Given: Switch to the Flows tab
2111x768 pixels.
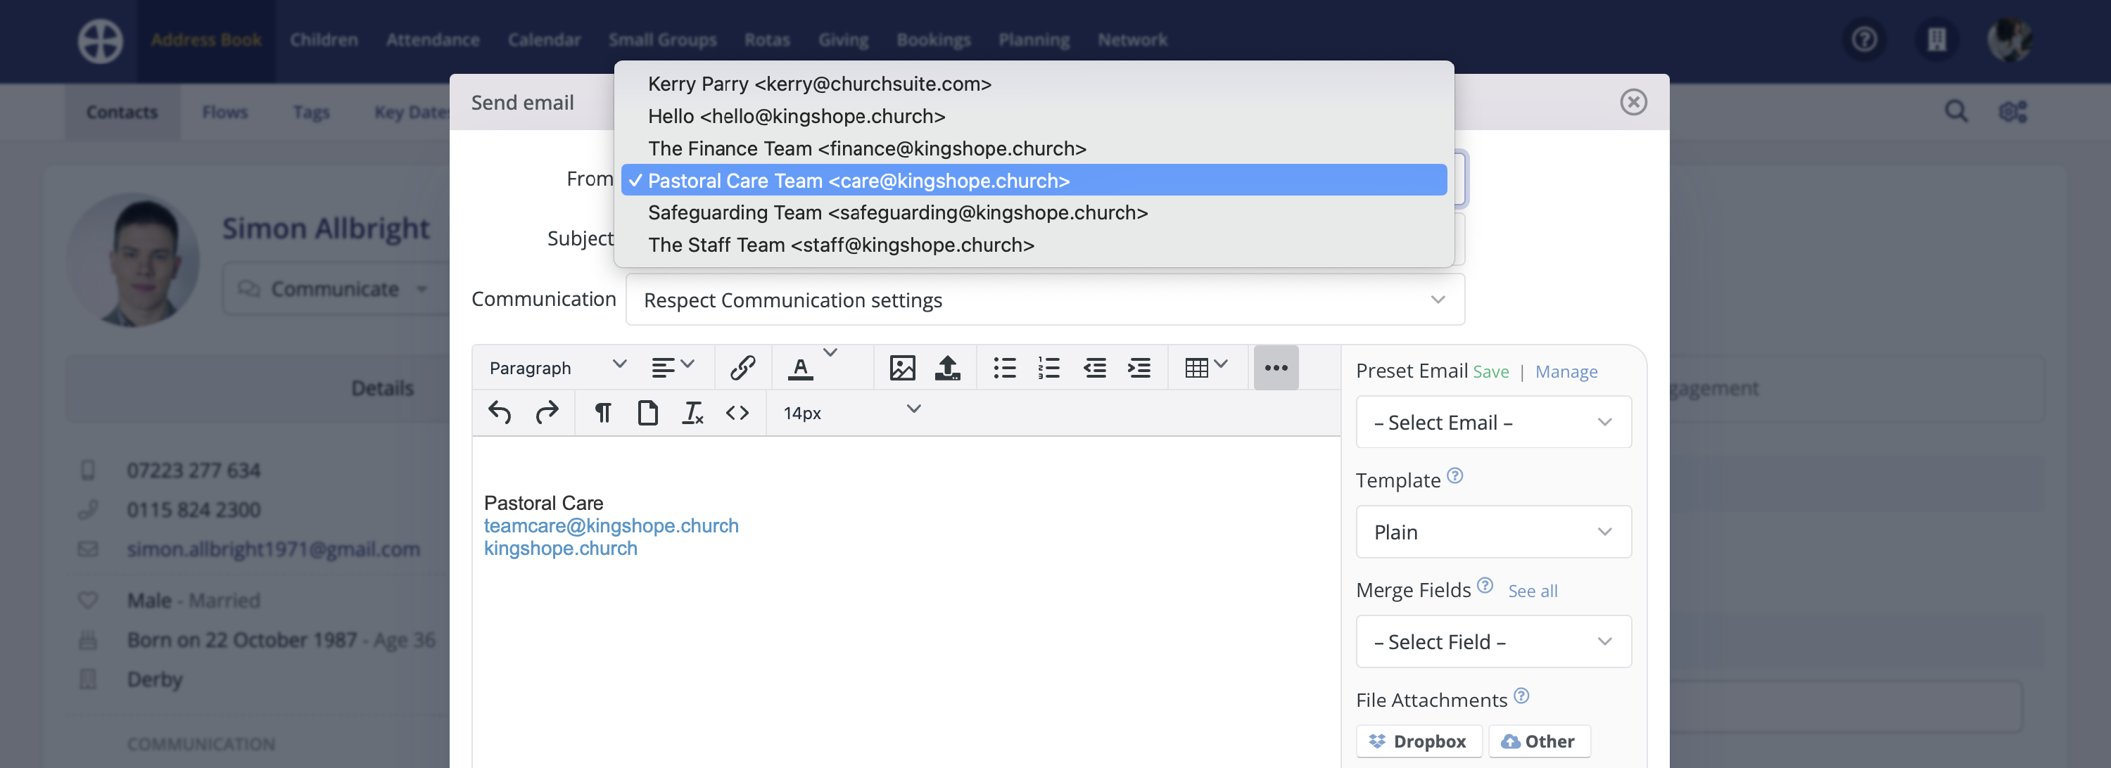Looking at the screenshot, I should 224,111.
